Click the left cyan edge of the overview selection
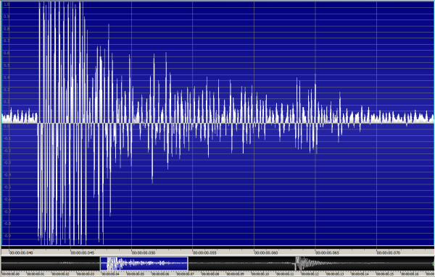 coord(100,263)
